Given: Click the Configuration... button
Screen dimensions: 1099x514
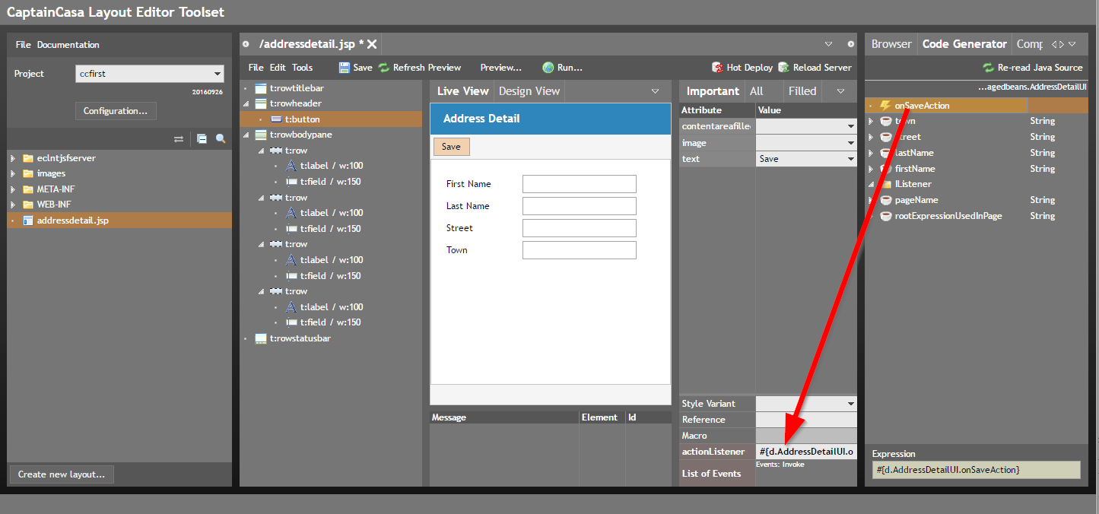Looking at the screenshot, I should 116,111.
